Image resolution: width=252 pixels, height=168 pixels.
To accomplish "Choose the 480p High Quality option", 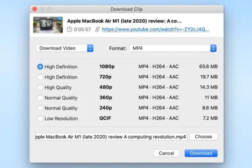I will pos(40,87).
